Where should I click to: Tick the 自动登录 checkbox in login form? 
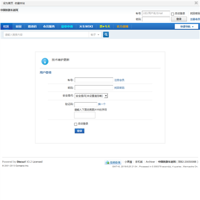(76, 124)
